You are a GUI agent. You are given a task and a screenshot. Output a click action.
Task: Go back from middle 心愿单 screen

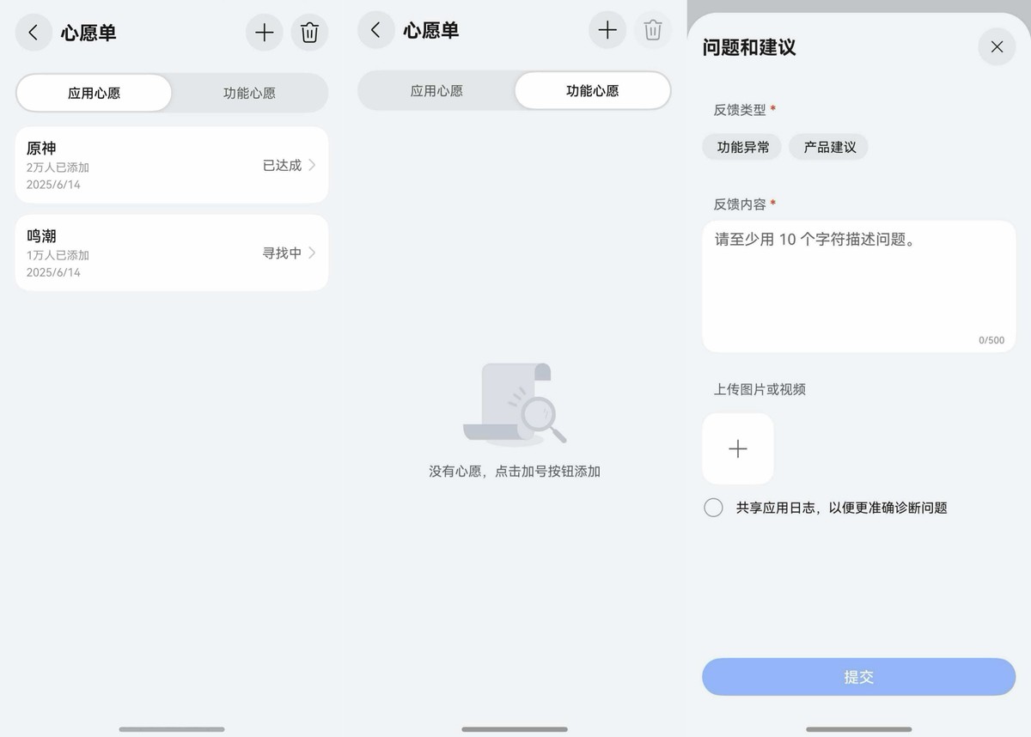pyautogui.click(x=376, y=30)
